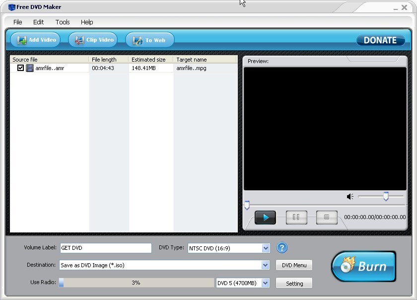Open the Clip Video tool

[92, 40]
